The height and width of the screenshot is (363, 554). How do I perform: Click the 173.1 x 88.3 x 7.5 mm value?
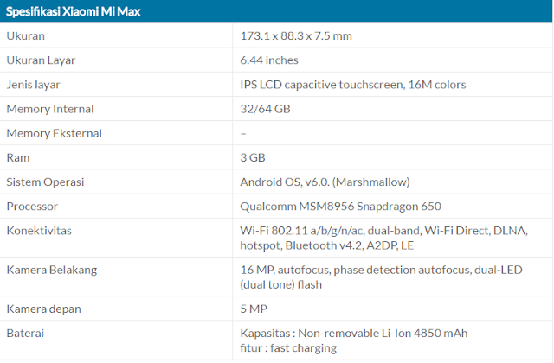[296, 36]
